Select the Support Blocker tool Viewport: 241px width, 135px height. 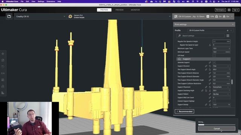pos(3,86)
